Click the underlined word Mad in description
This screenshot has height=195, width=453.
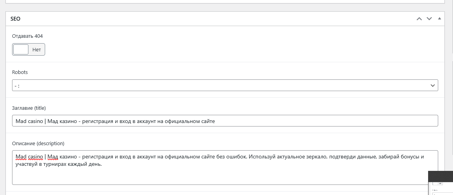pyautogui.click(x=21, y=157)
